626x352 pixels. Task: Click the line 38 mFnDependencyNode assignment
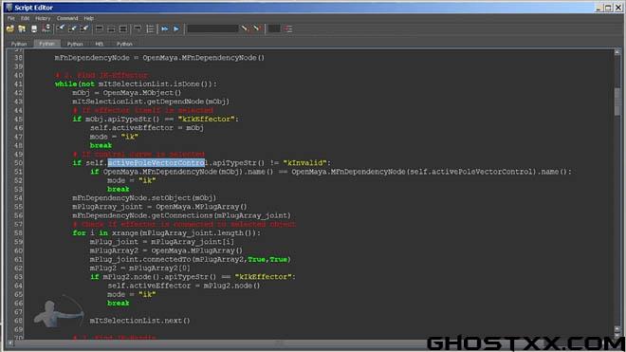click(159, 58)
